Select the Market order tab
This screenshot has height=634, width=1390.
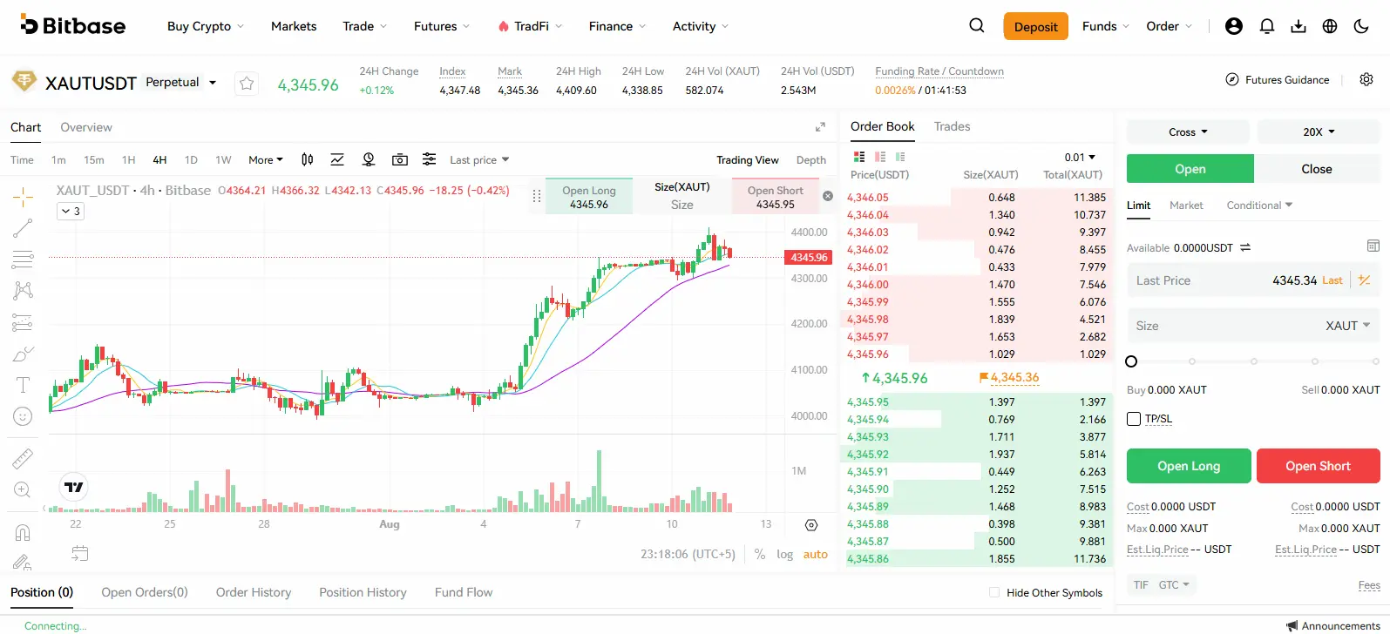[x=1186, y=206]
